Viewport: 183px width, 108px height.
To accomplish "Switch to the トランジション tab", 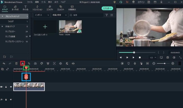I will (37, 8).
